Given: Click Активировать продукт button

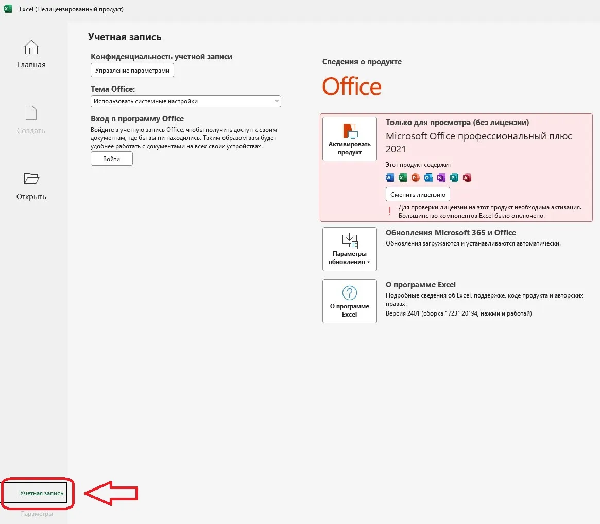Looking at the screenshot, I should click(x=350, y=139).
